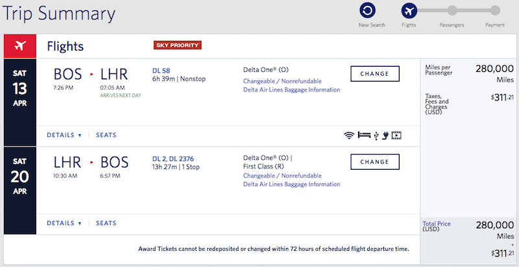The width and height of the screenshot is (519, 267).
Task: Open the DL 2, DL 2376 flight link
Action: [x=173, y=159]
